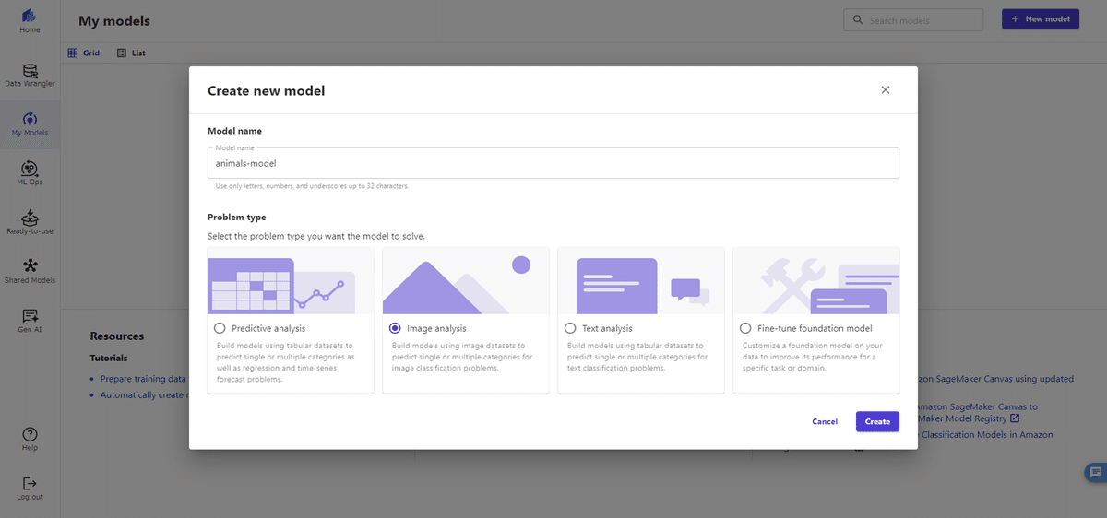Screen dimensions: 1107x518
Task: Open the Automatically create tutorial link
Action: 144,394
